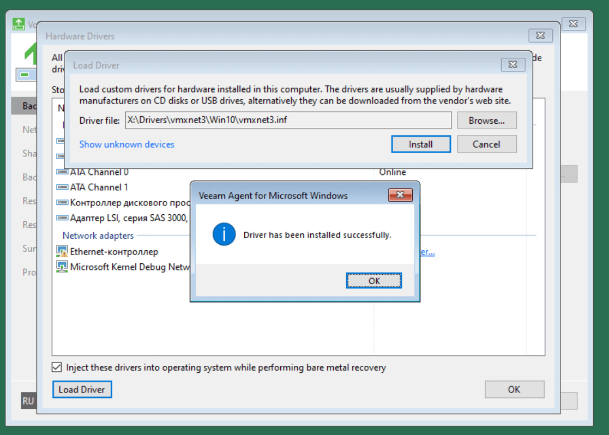Viewport: 609px width, 435px height.
Task: Click the Microsoft Kernel Debug Network adapter icon
Action: tap(62, 267)
